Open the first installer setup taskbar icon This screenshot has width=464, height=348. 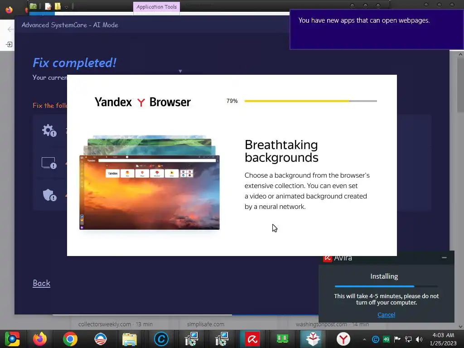[x=192, y=339]
